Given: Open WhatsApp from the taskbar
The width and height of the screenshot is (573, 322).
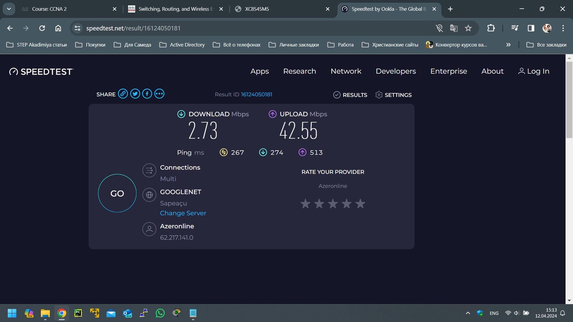Looking at the screenshot, I should (x=160, y=313).
